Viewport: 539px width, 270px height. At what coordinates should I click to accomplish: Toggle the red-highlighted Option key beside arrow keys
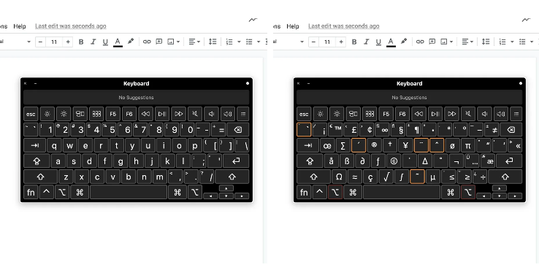point(468,192)
